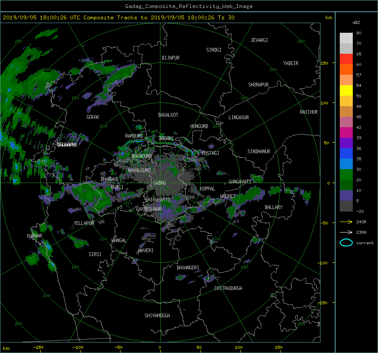Screen dimensions: 378x353
Task: Click the DAVANGERI label
Action: point(188,268)
